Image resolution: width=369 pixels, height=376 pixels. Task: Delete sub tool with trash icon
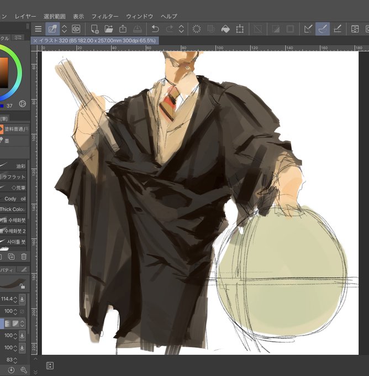[x=24, y=257]
